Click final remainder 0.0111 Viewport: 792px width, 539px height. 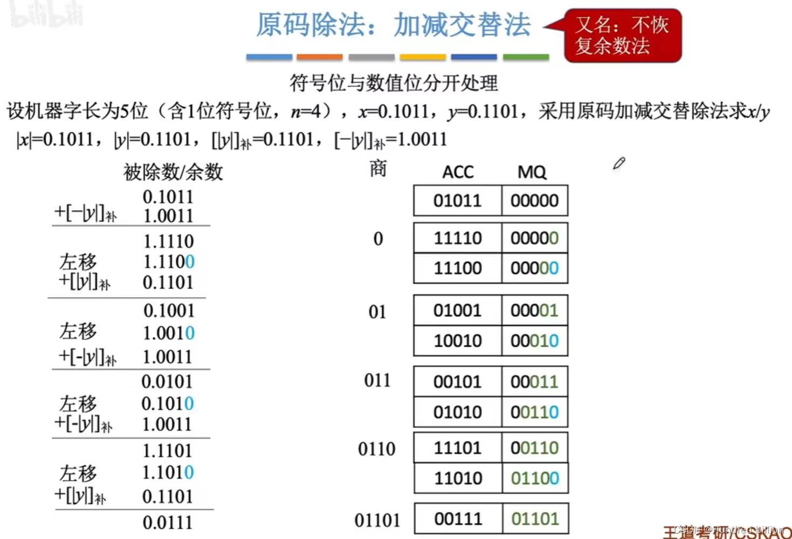coord(168,522)
